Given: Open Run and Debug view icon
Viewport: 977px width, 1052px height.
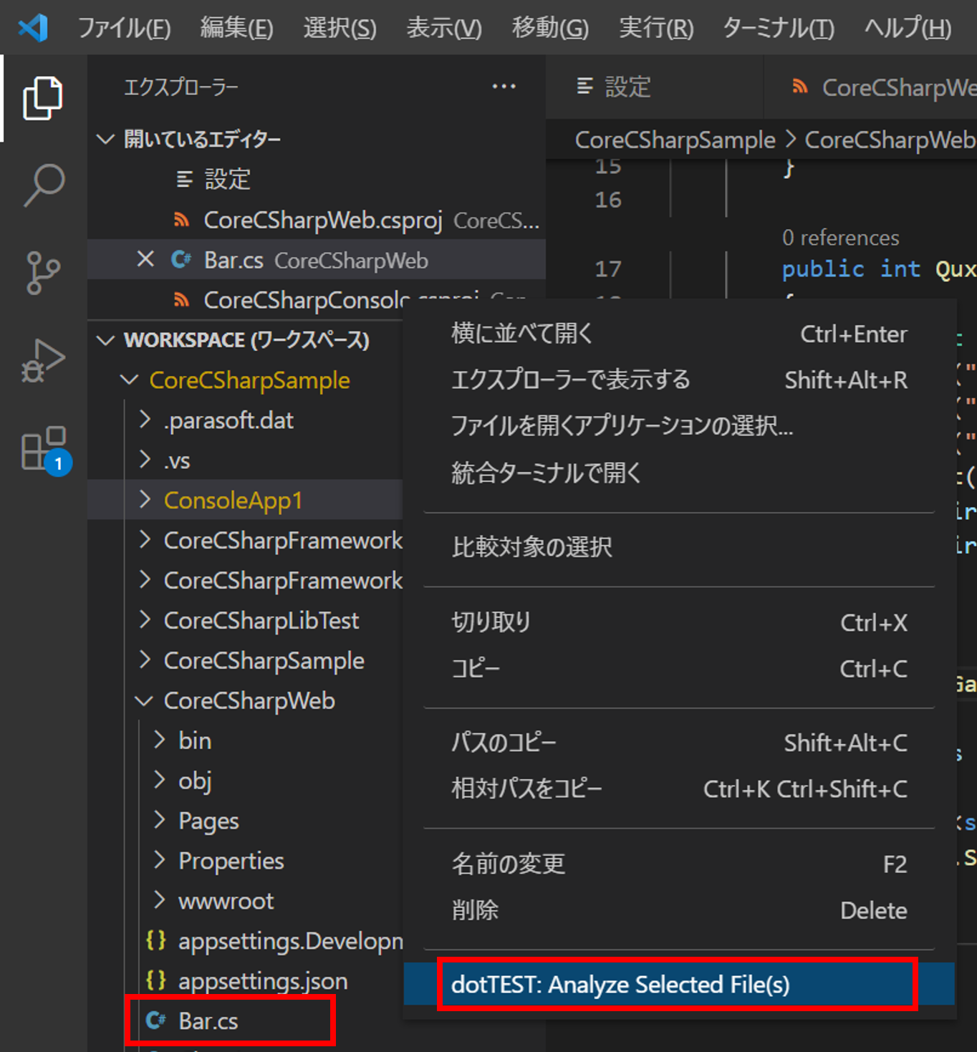Looking at the screenshot, I should coord(43,361).
